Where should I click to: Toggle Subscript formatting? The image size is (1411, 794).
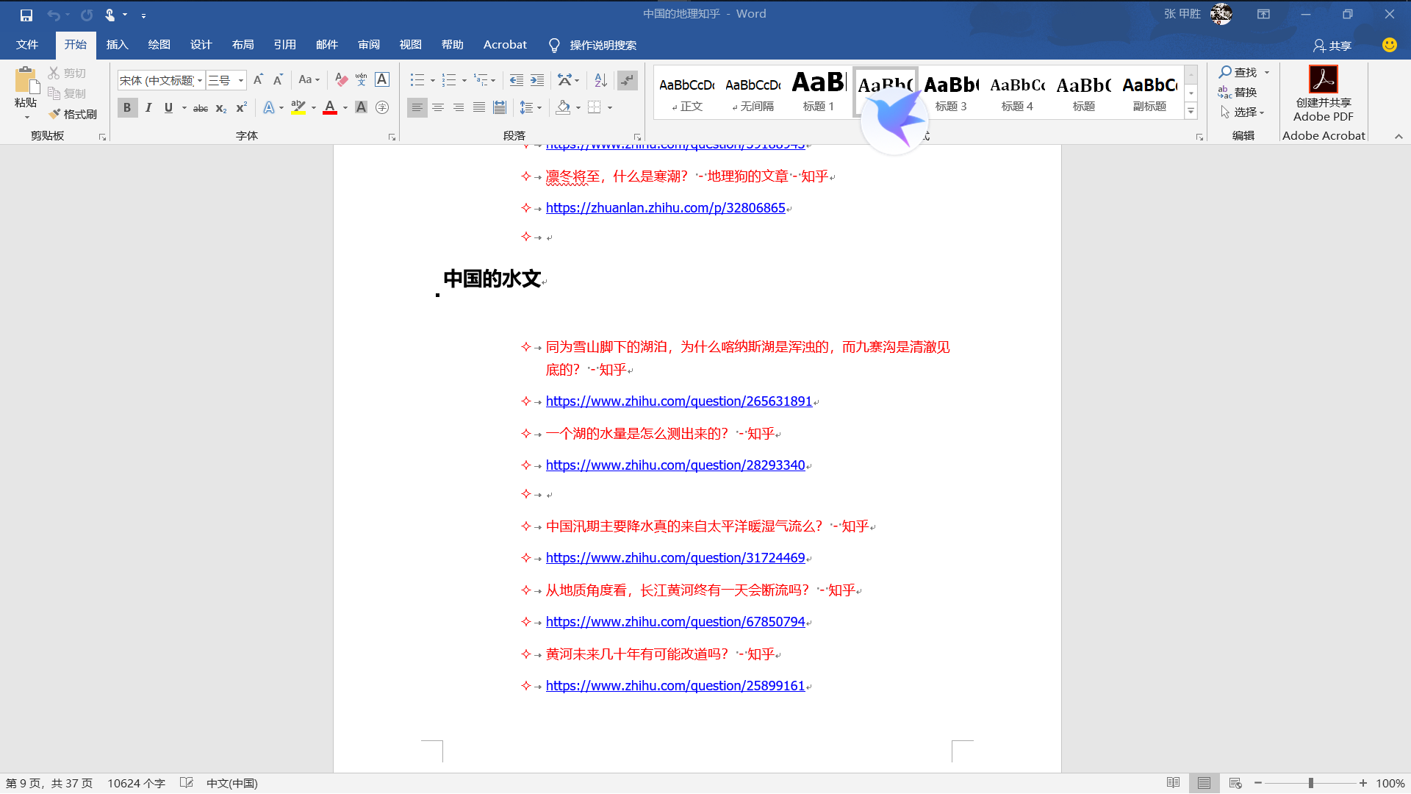pos(220,108)
